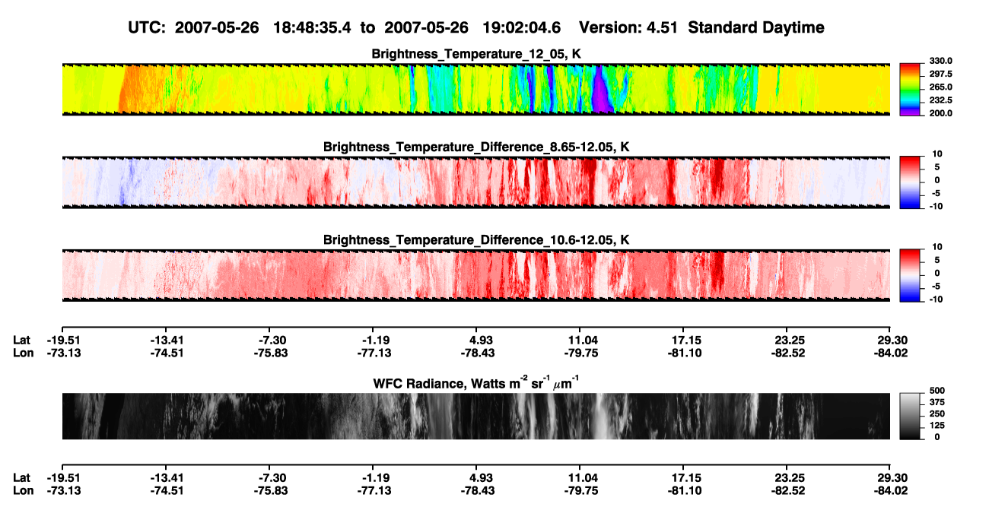Click the 'Brightness_Temperature_12_05, K' panel title
989x507 pixels.
click(x=476, y=54)
